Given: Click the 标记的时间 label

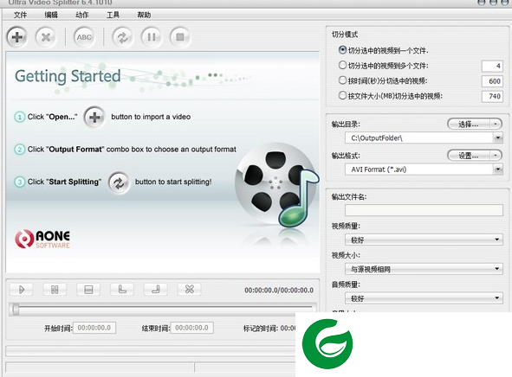Looking at the screenshot, I should coord(261,329).
